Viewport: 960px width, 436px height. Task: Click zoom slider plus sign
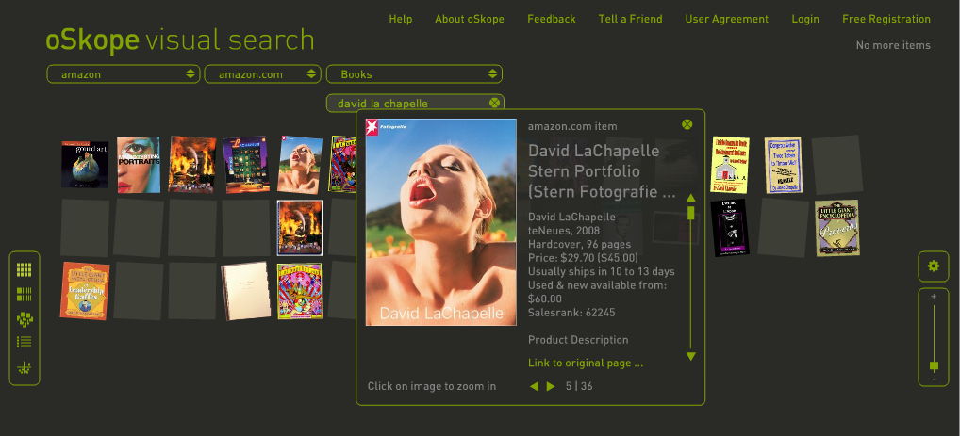click(934, 297)
